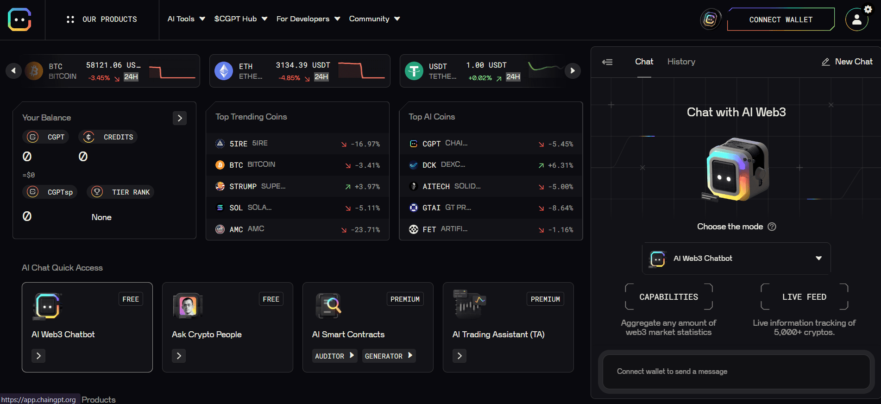The width and height of the screenshot is (881, 404).
Task: Open the user profile avatar icon
Action: point(856,19)
